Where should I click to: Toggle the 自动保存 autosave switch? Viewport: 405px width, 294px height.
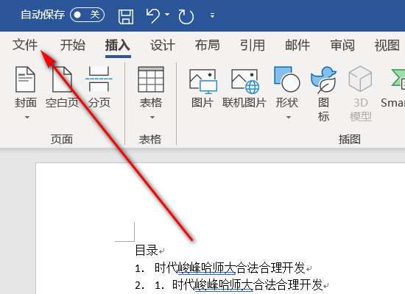click(87, 15)
